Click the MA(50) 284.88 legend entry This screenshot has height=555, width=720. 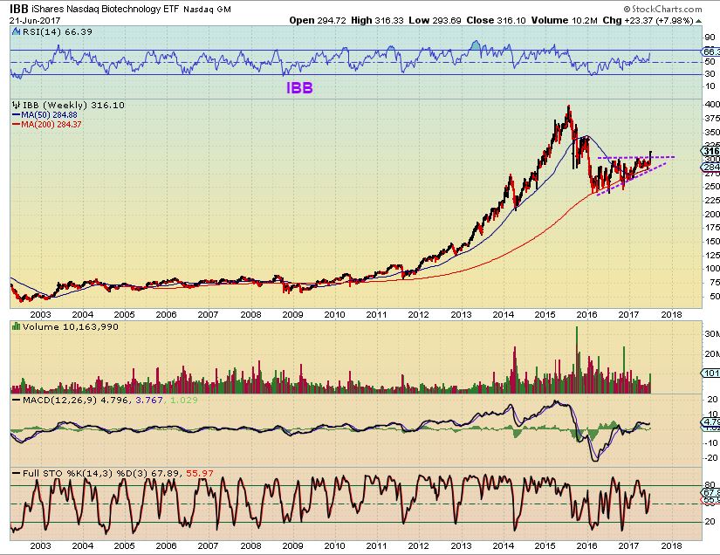coord(49,115)
